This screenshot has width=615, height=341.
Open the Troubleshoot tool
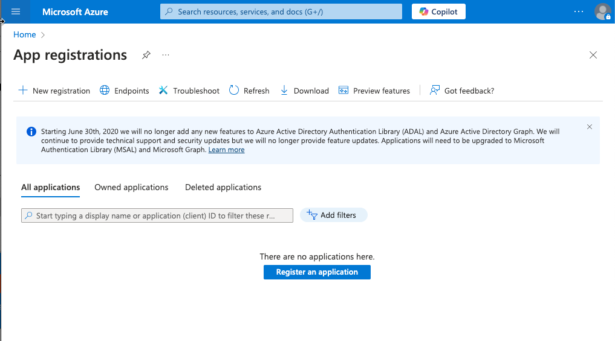pyautogui.click(x=189, y=91)
